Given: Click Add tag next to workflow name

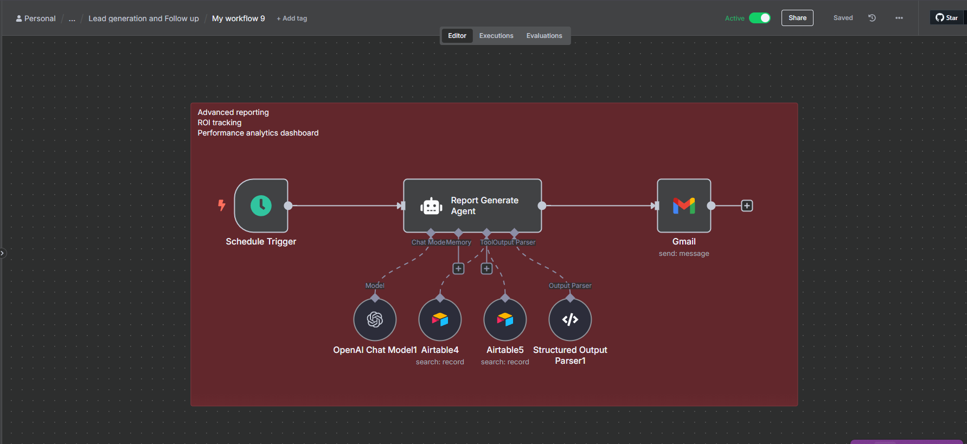Looking at the screenshot, I should coord(292,18).
